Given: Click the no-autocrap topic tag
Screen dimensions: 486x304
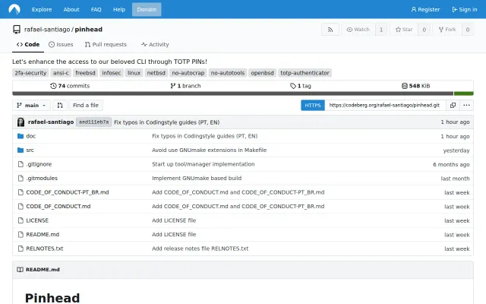Looking at the screenshot, I should (188, 73).
